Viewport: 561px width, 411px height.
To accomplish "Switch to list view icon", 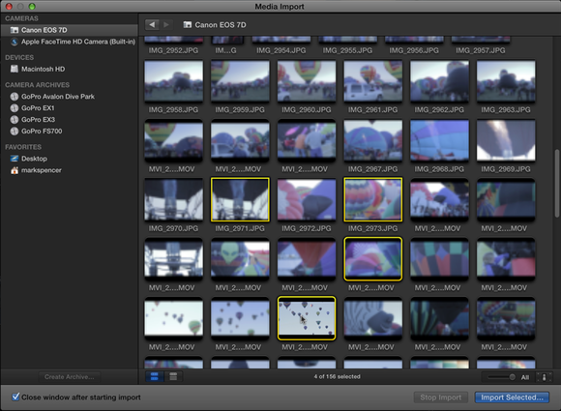I will [x=173, y=376].
